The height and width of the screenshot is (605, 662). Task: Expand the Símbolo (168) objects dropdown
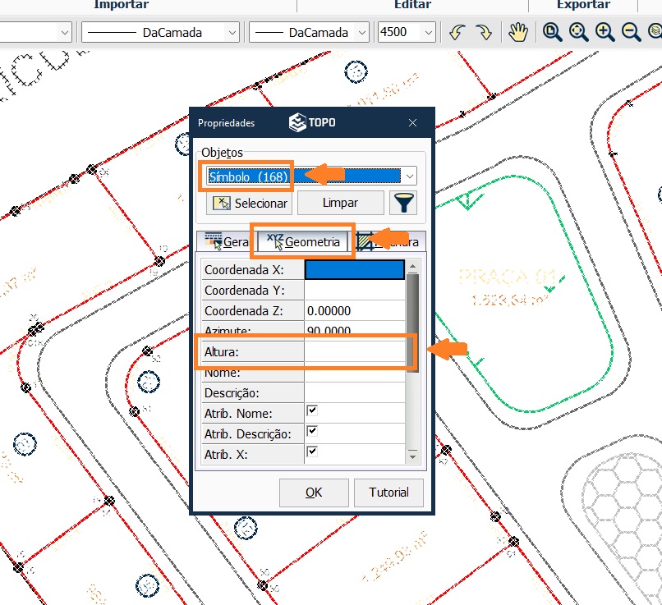click(409, 176)
